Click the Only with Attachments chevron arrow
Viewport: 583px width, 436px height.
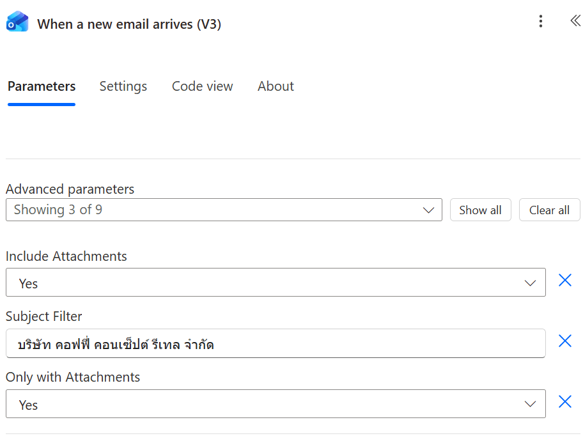530,404
